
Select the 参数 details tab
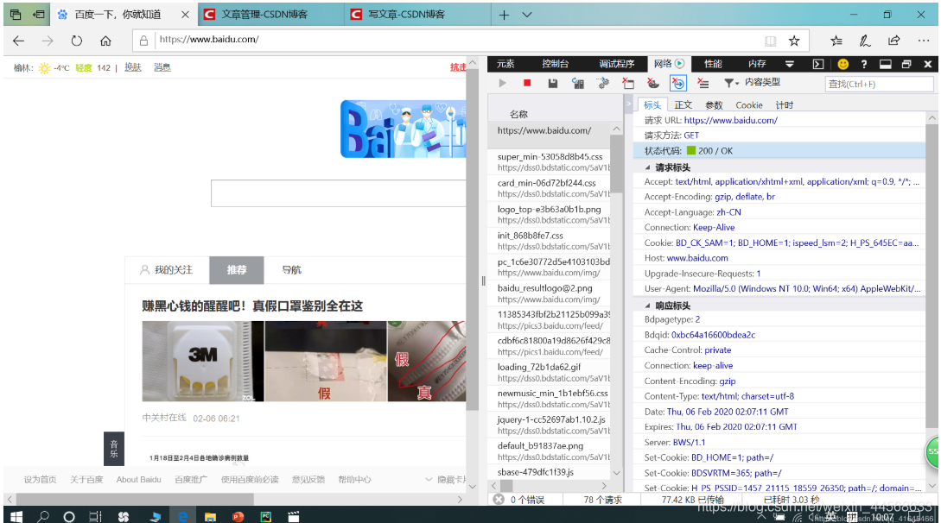click(714, 104)
